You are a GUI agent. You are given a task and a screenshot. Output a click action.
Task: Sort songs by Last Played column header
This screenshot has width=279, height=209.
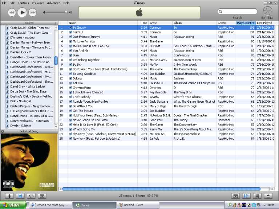[265, 23]
